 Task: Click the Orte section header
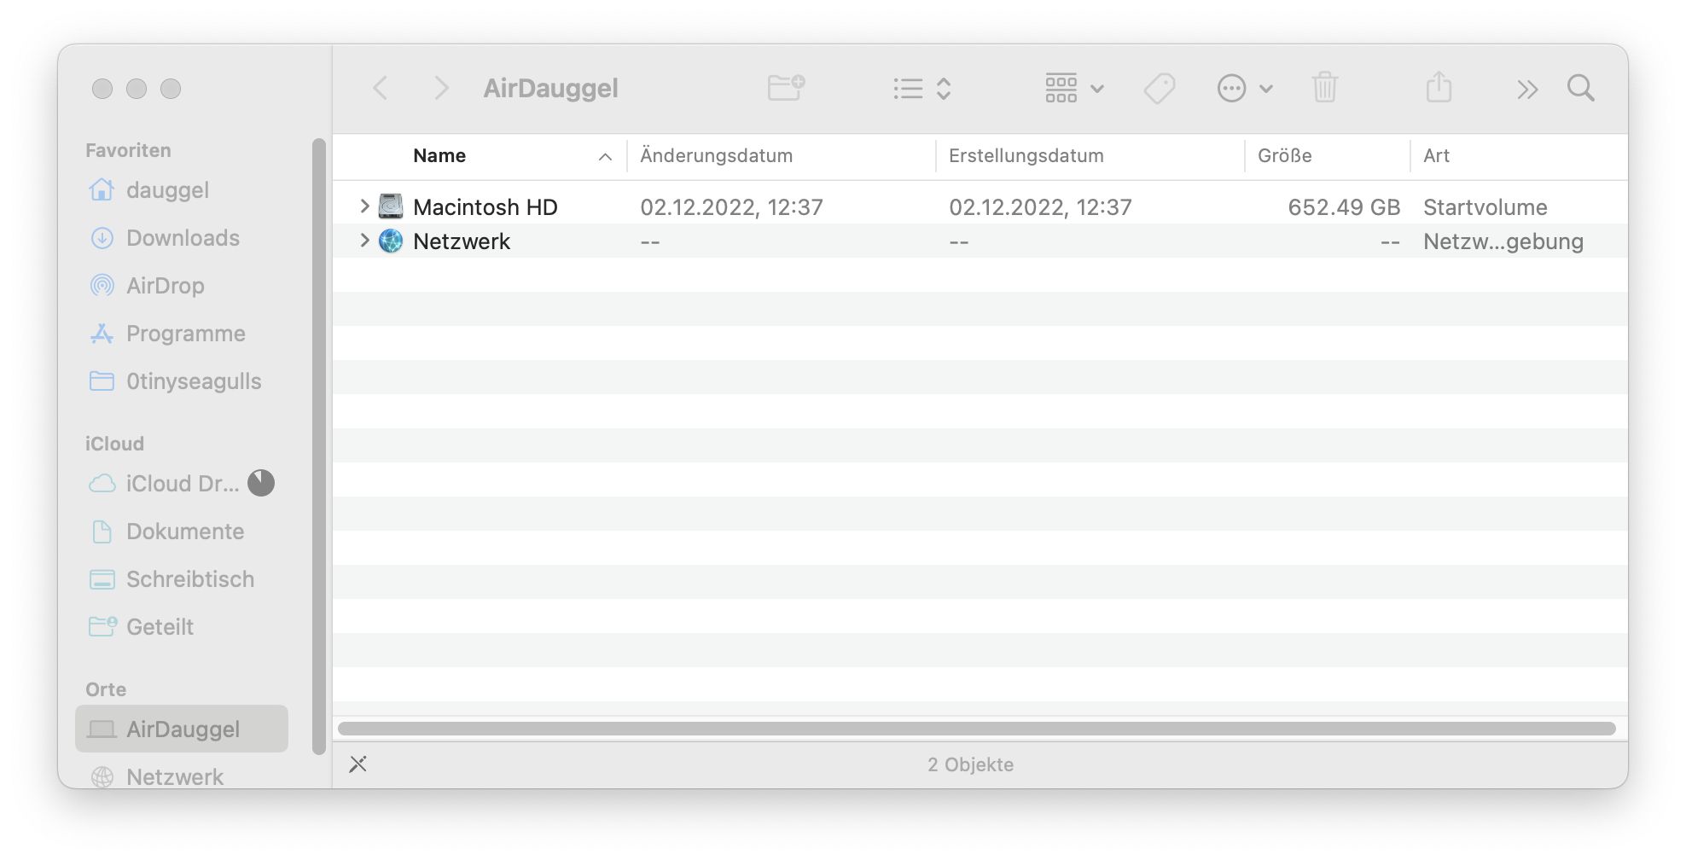tap(106, 689)
